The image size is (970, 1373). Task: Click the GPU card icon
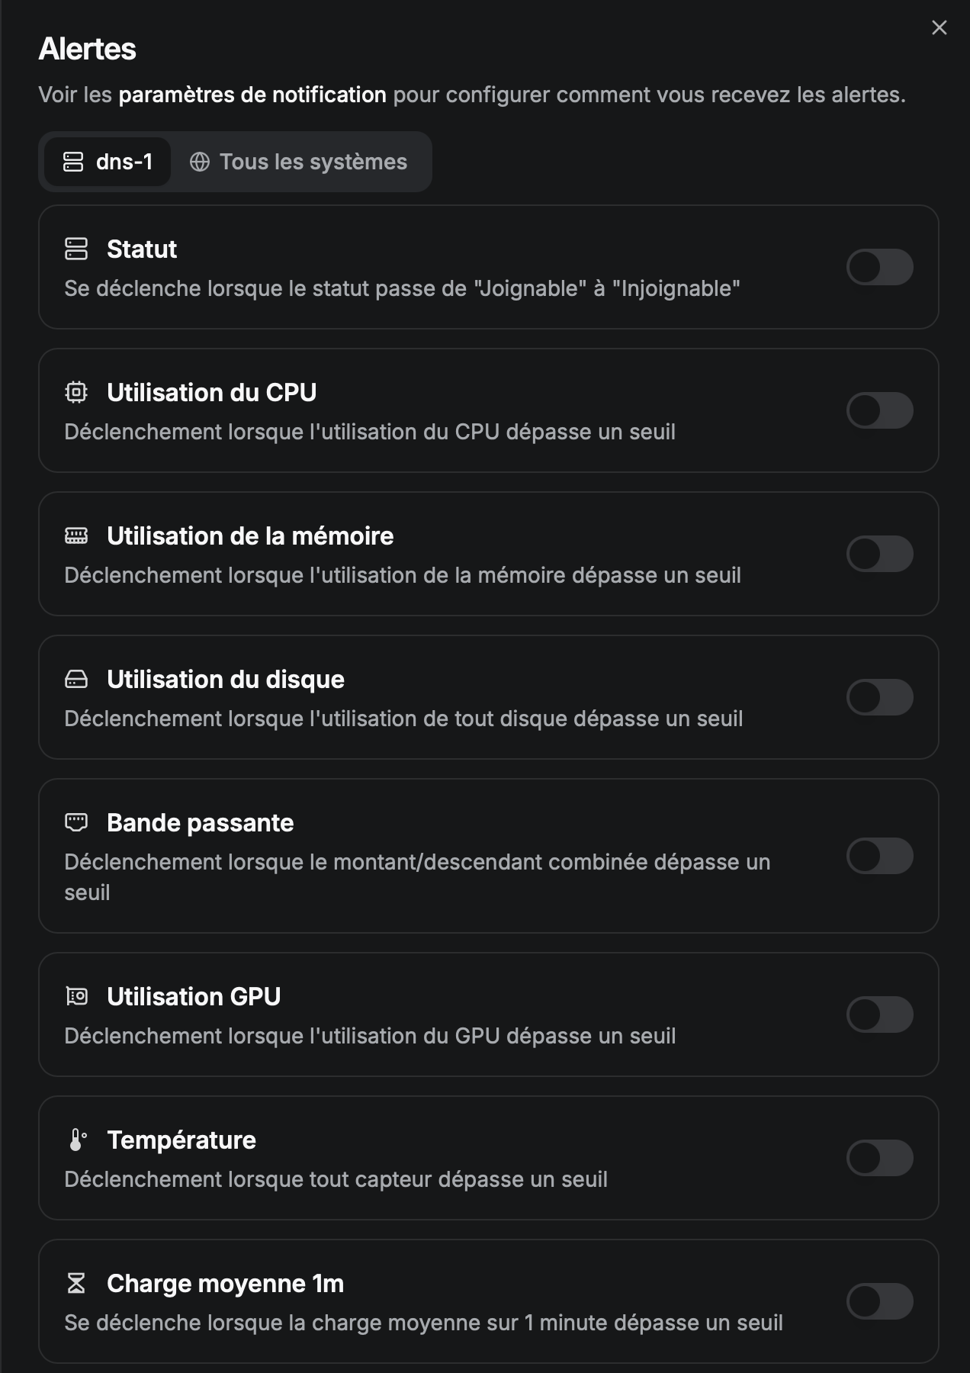click(76, 996)
